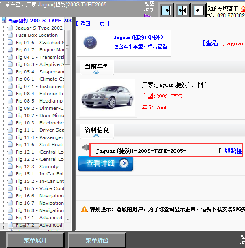Click document icon for Fig 16 5 Voice Control
This screenshot has width=245, height=248.
[10, 188]
